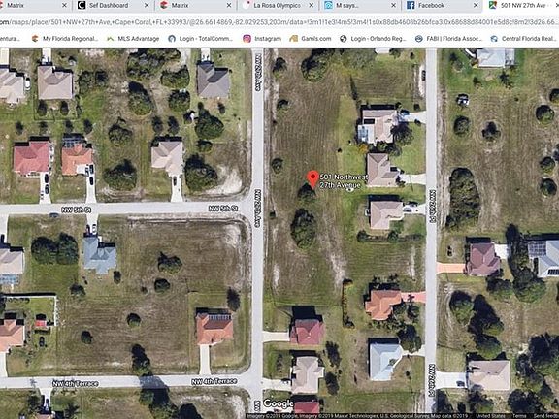Close the La Rosa Olympic tab
This screenshot has height=419, width=559.
click(x=312, y=6)
